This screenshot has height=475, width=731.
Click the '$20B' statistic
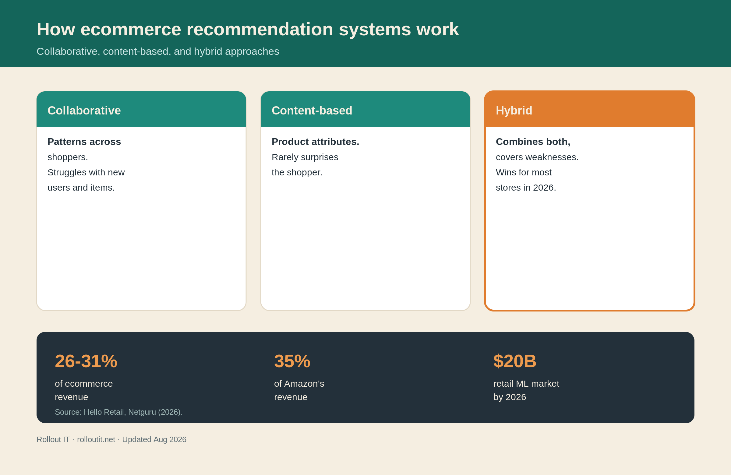[515, 361]
